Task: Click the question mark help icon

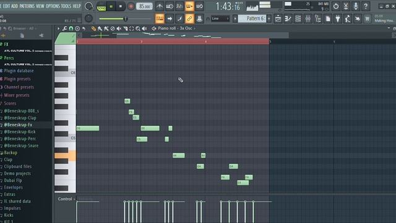Action: tap(366, 6)
